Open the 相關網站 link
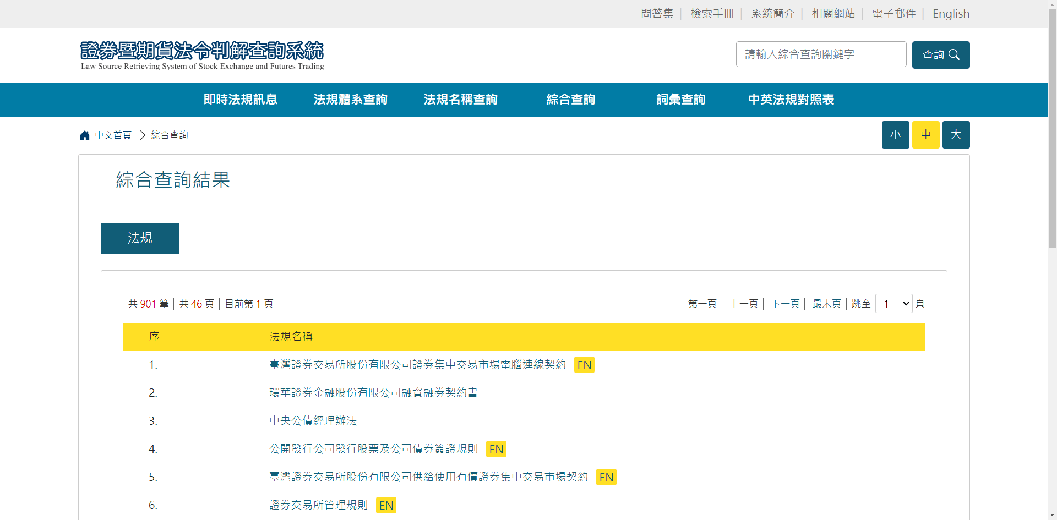 [x=833, y=14]
